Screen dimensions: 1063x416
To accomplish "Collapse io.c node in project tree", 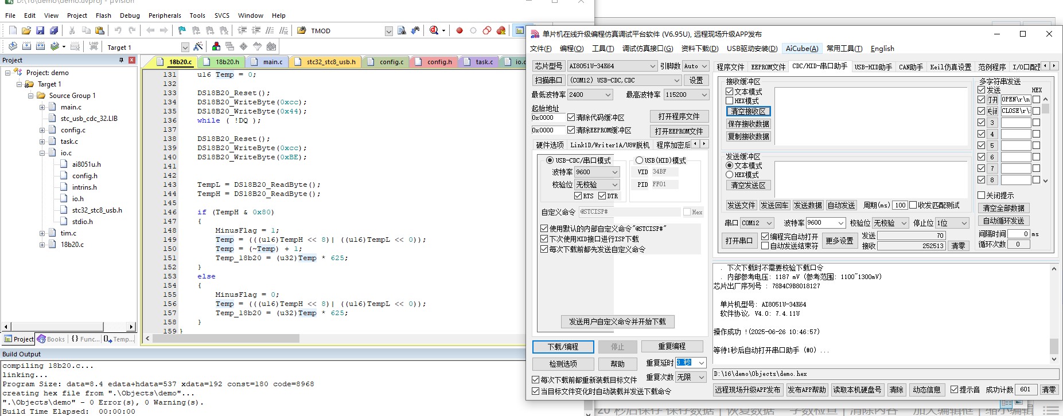I will point(42,153).
